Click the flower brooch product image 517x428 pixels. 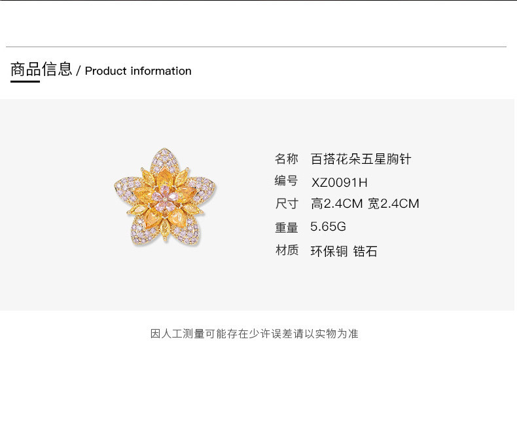(165, 197)
